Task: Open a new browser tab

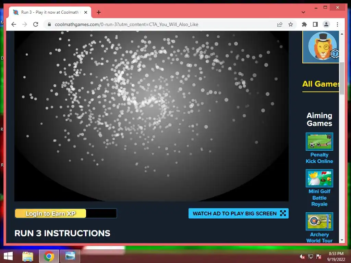Action: tap(99, 12)
